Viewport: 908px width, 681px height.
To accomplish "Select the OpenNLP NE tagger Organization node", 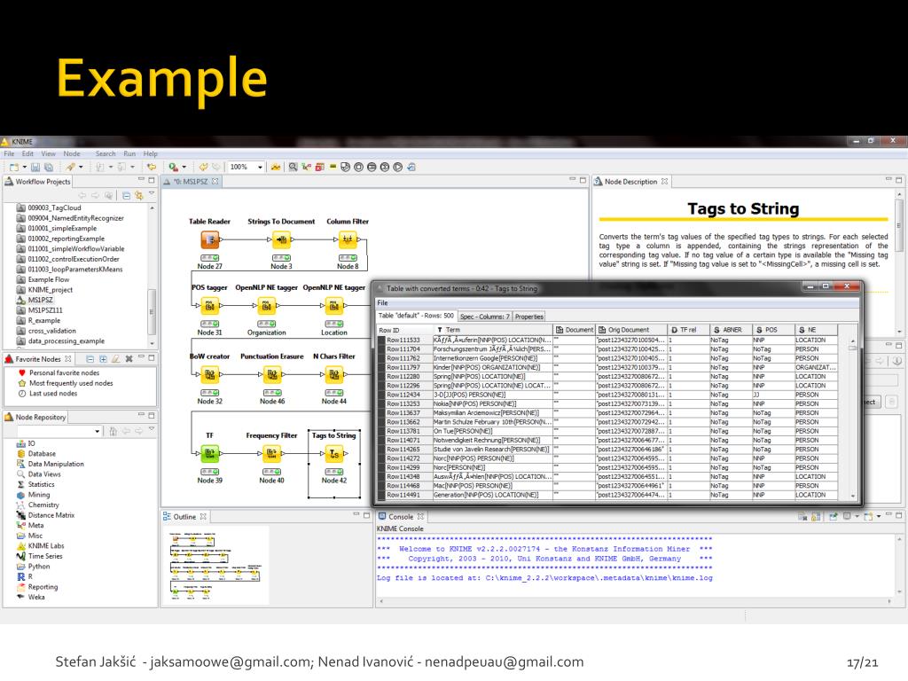I will (x=266, y=305).
